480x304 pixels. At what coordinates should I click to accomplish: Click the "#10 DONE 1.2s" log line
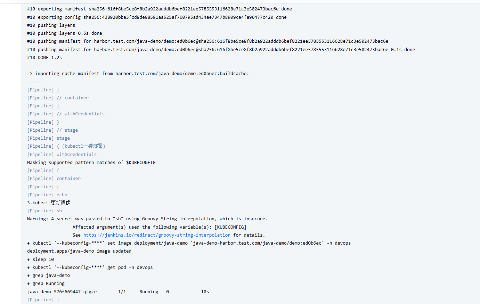(x=44, y=58)
